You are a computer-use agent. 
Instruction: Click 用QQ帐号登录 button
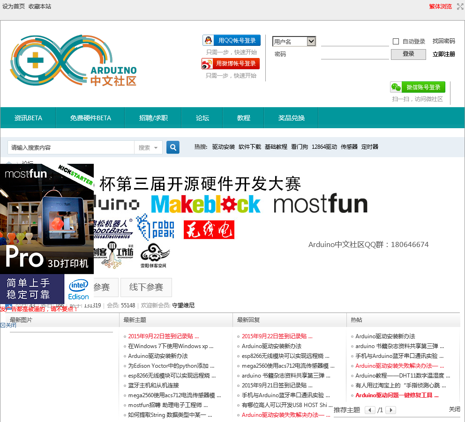tap(232, 40)
